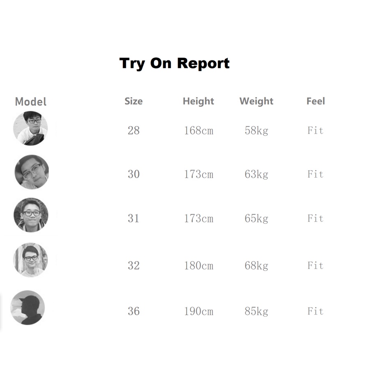
Task: Click the Fit label in the 68kg row
Action: tap(316, 266)
